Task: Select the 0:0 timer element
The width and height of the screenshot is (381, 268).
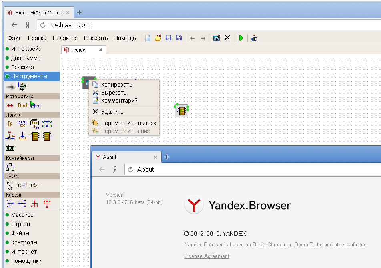Action: click(x=10, y=148)
